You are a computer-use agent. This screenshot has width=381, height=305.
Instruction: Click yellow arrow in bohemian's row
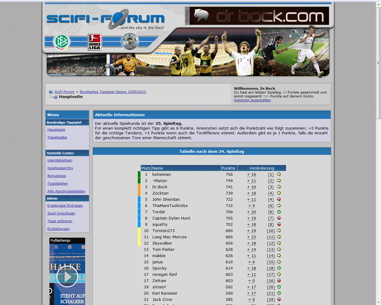tap(279, 174)
